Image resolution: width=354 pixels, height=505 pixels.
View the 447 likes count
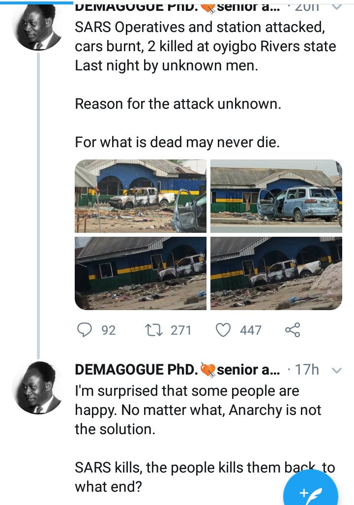250,330
